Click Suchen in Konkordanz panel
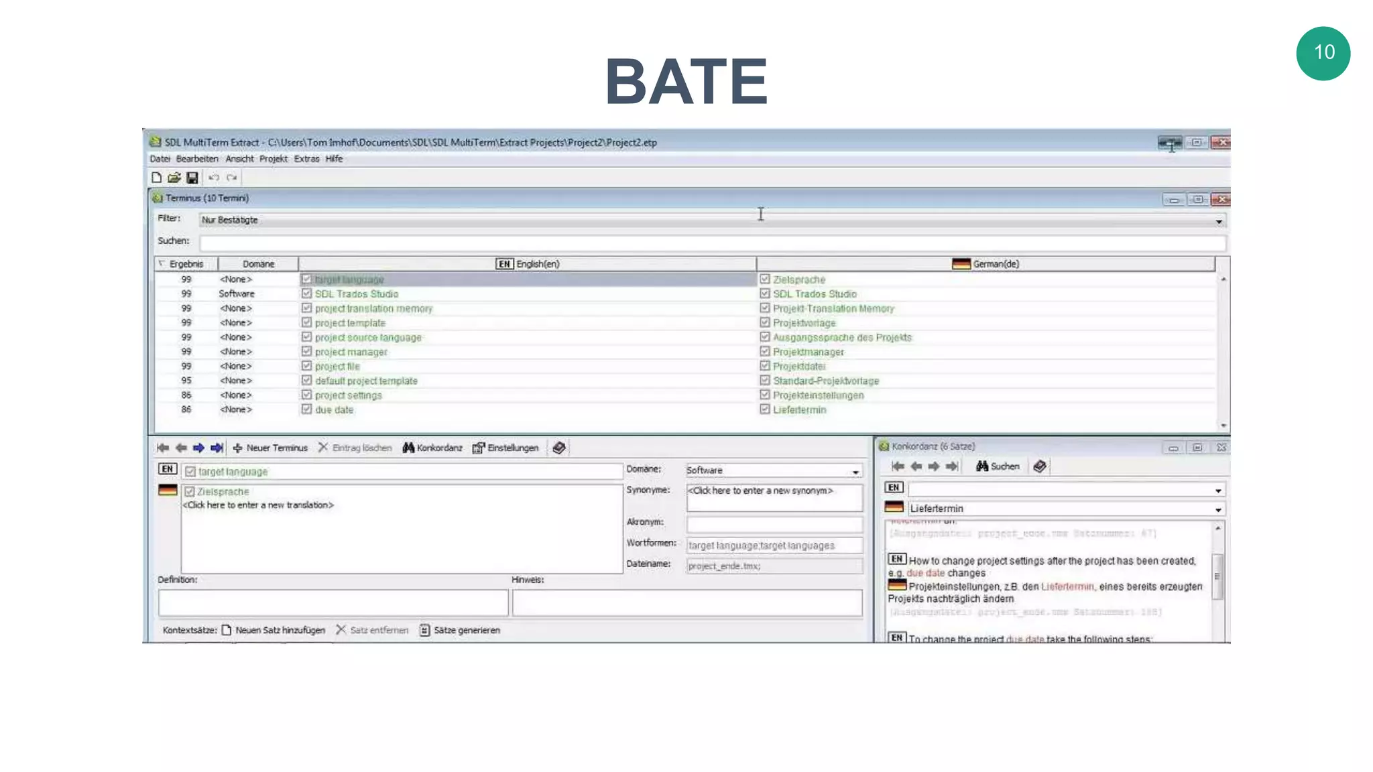 (x=998, y=466)
